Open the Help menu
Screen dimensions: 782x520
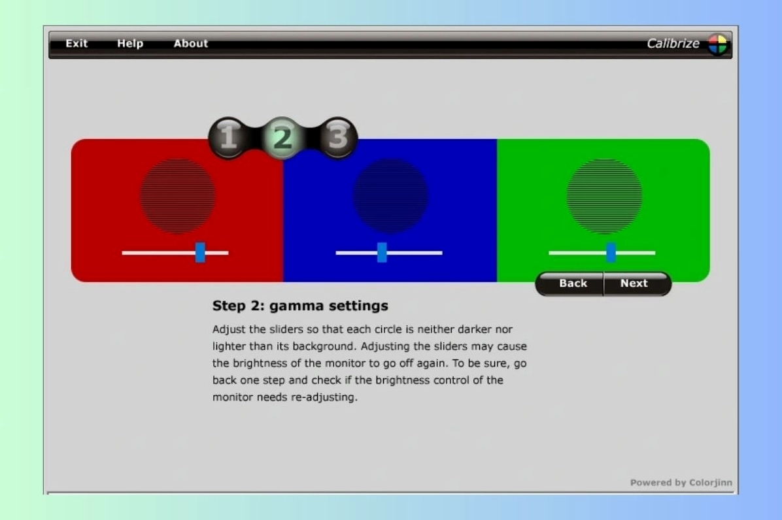[130, 44]
